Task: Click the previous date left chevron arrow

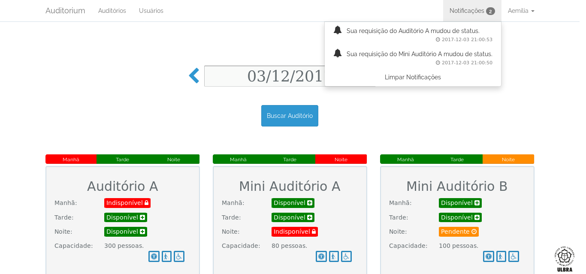Action: pos(194,76)
